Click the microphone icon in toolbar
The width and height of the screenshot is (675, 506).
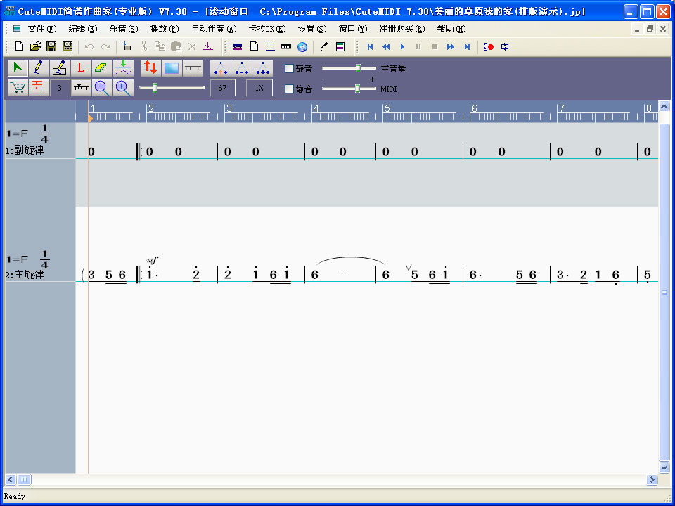(x=323, y=47)
